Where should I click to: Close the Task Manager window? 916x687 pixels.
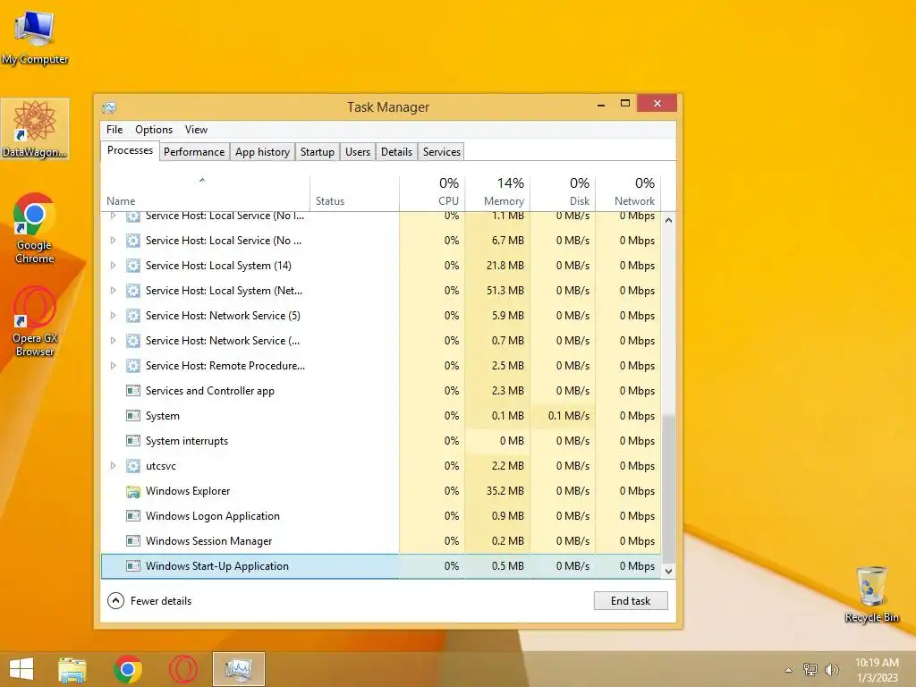(657, 104)
